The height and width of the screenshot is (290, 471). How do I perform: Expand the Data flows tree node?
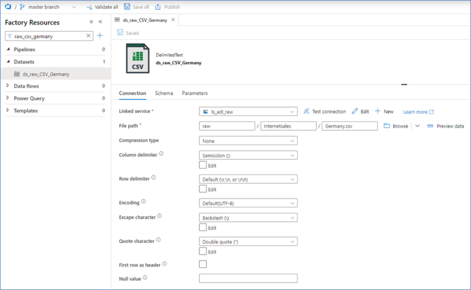8,86
